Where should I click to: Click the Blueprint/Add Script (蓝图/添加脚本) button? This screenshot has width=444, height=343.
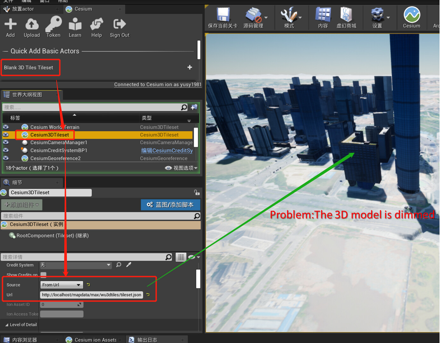(x=170, y=205)
